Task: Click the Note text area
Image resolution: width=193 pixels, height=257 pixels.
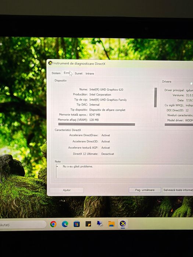Action: [124, 171]
